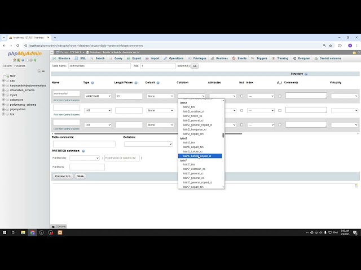This screenshot has width=361, height=270.
Task: Click the table horizontal scrollbar
Action: click(x=148, y=133)
